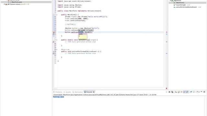Click the '@Override' annotation text
This screenshot has height=116, width=207.
point(65,50)
